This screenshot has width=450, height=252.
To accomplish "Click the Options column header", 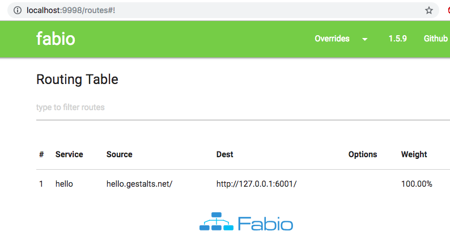I will [x=363, y=154].
